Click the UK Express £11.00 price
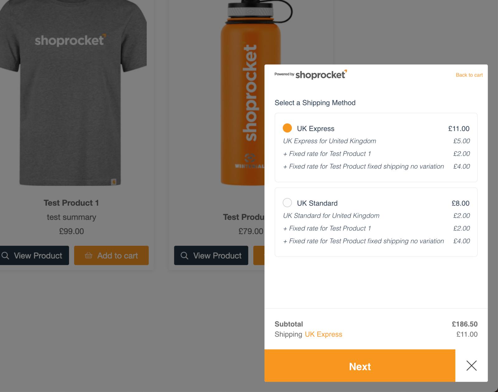Screen dimensions: 498x392 (459, 129)
